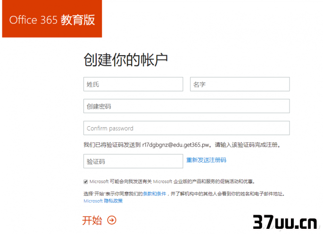Click the Office 365 教育版 banner
323x234 pixels.
52,19
